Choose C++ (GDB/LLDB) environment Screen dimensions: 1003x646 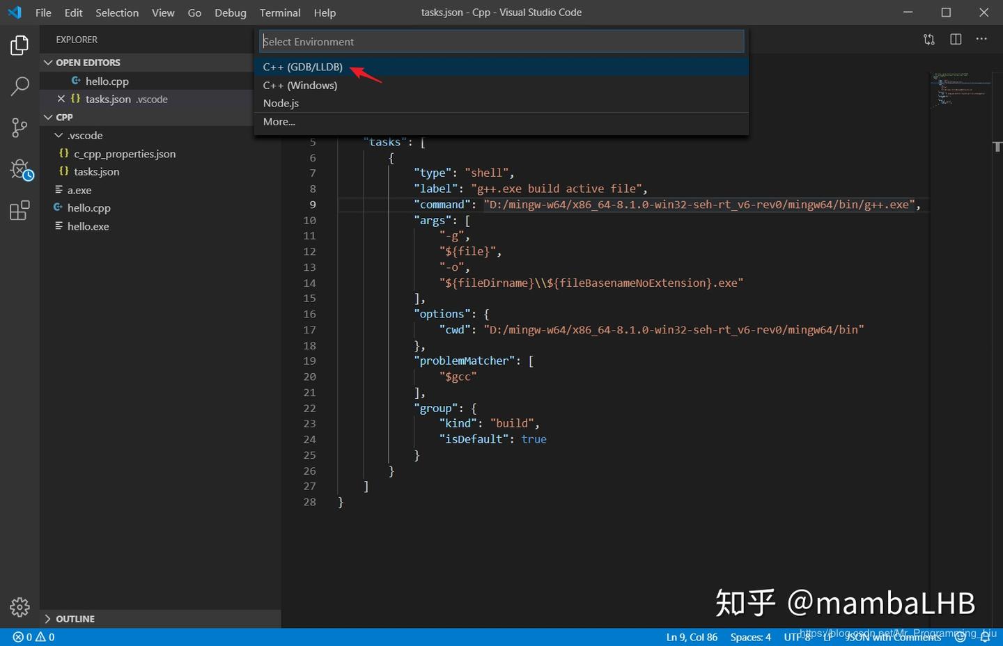[x=302, y=66]
